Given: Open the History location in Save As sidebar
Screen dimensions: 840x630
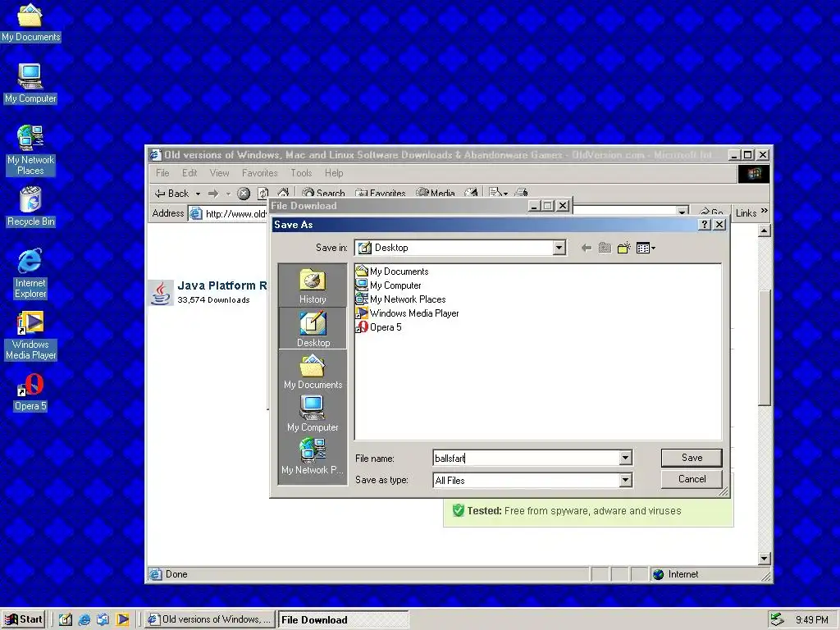Looking at the screenshot, I should [313, 285].
